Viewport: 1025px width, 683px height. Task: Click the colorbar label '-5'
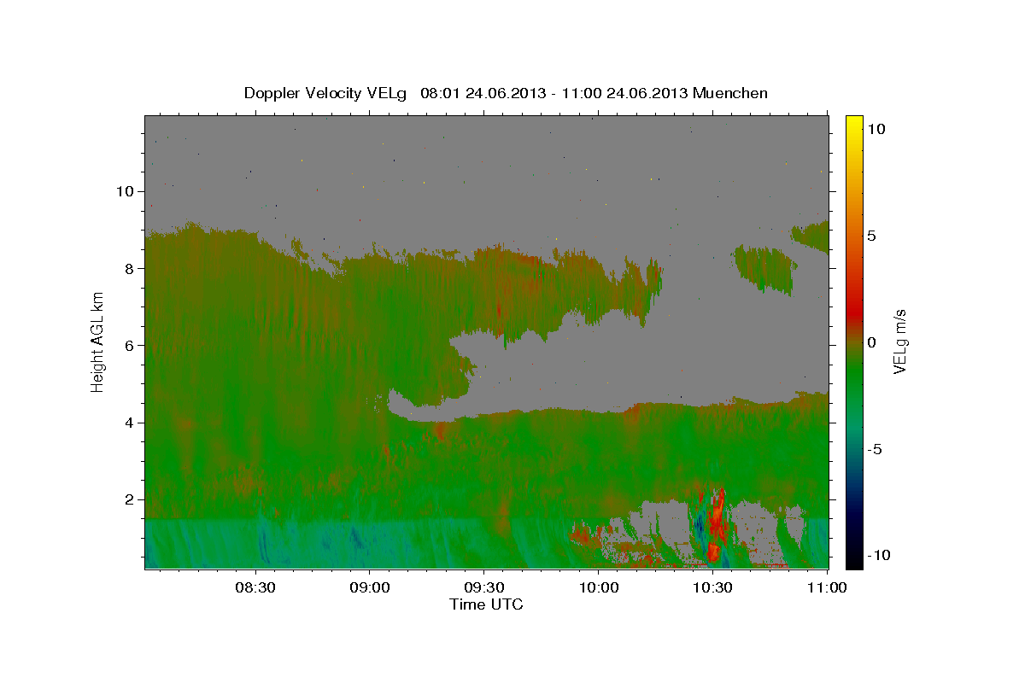click(874, 449)
